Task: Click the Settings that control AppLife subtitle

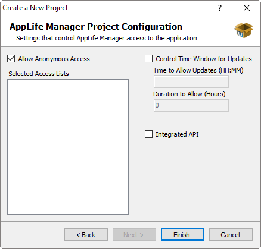Action: (x=107, y=38)
